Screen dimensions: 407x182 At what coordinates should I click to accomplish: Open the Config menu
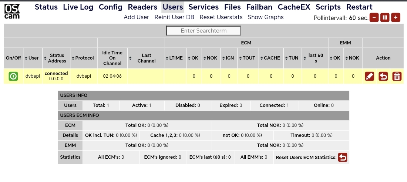pyautogui.click(x=111, y=7)
